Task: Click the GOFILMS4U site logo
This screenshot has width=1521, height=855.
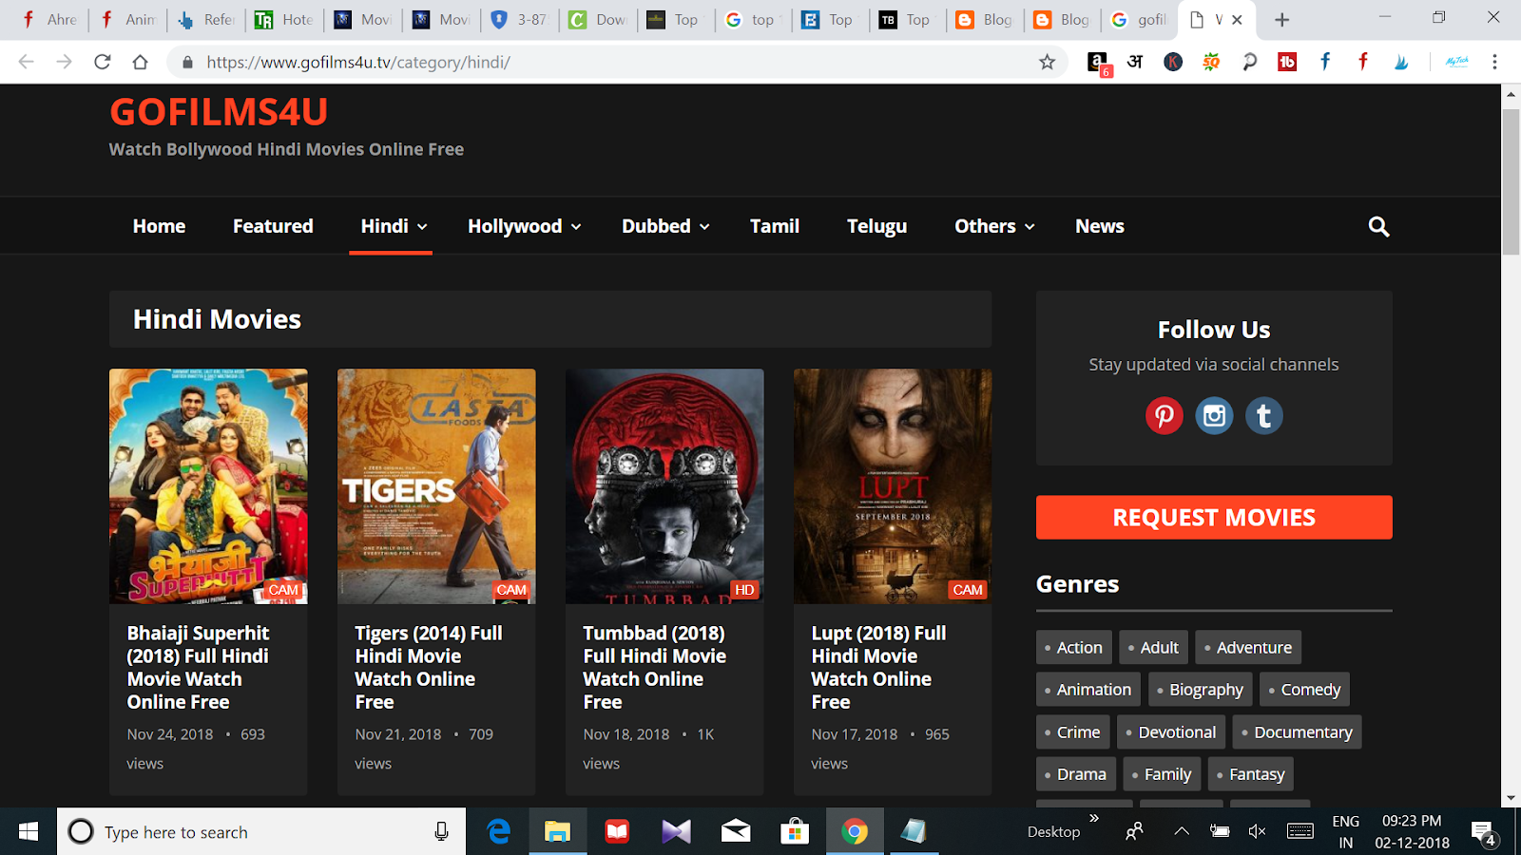Action: (219, 112)
